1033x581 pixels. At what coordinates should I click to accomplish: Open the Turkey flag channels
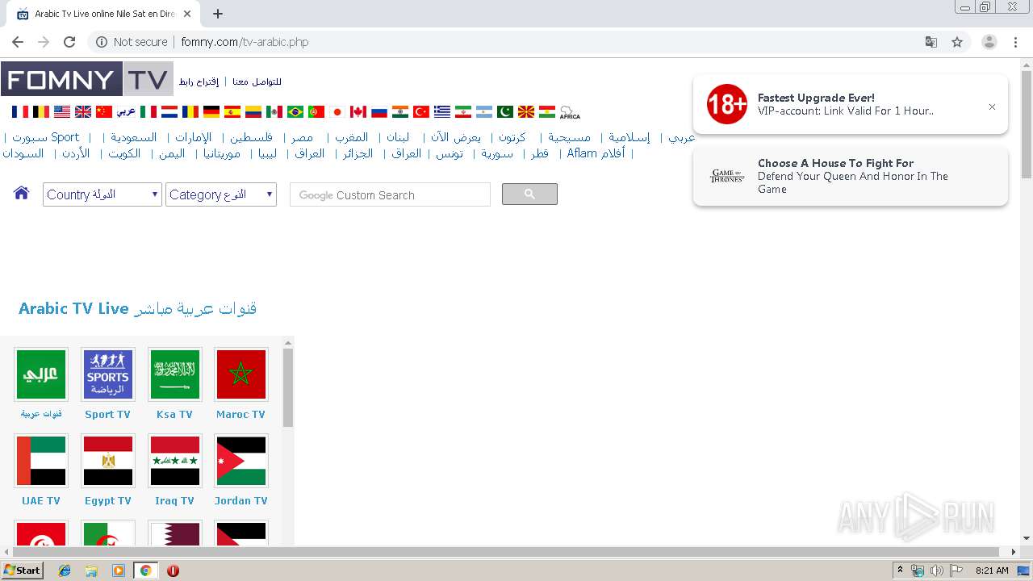(x=421, y=112)
